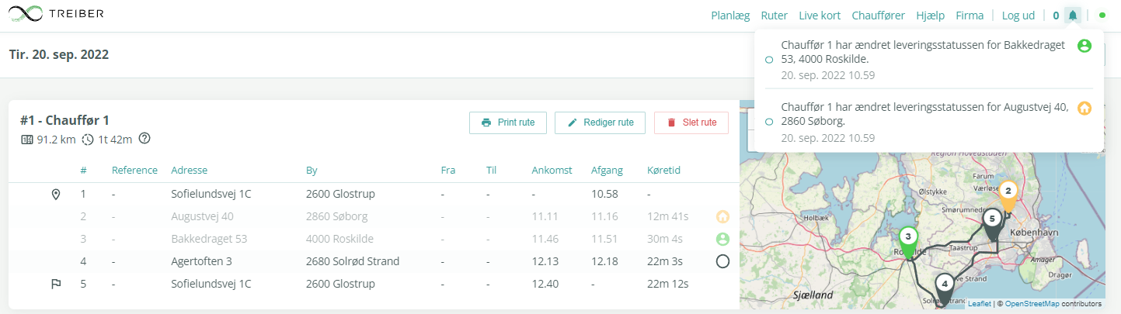The image size is (1121, 314).
Task: Click the green person icon in first notification
Action: tap(1084, 46)
